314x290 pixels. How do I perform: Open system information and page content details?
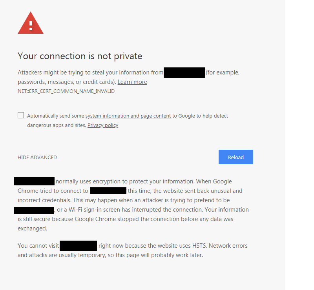click(128, 116)
